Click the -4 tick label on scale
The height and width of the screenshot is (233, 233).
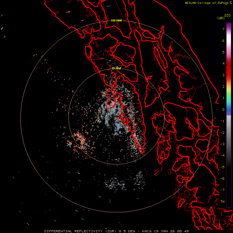click(222, 156)
